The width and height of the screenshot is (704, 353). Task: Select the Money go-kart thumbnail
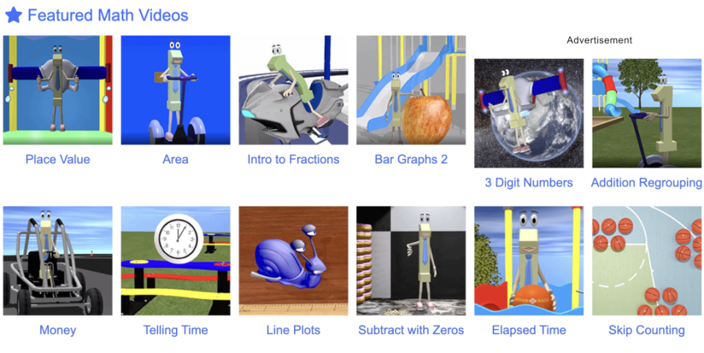(57, 261)
